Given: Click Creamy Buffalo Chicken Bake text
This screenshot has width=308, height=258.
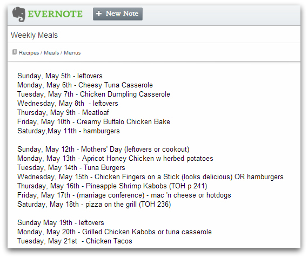Looking at the screenshot, I should 123,121.
